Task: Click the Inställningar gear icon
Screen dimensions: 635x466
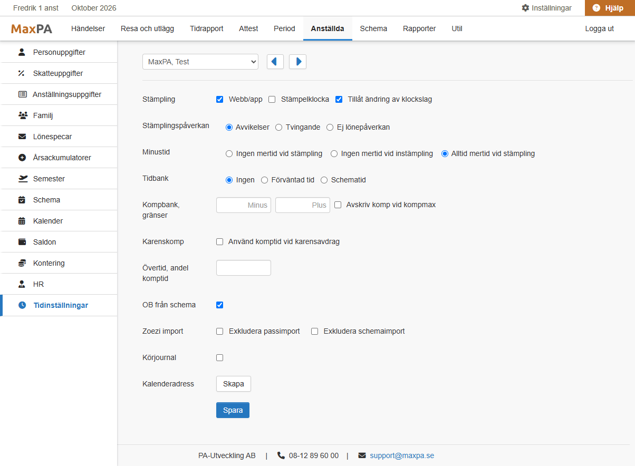Action: pyautogui.click(x=525, y=8)
